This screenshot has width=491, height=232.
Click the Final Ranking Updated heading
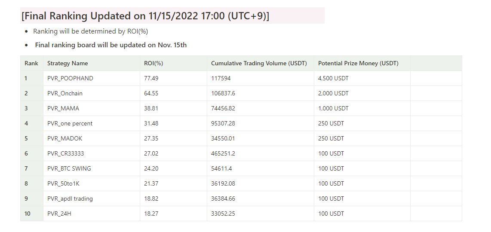pyautogui.click(x=145, y=15)
